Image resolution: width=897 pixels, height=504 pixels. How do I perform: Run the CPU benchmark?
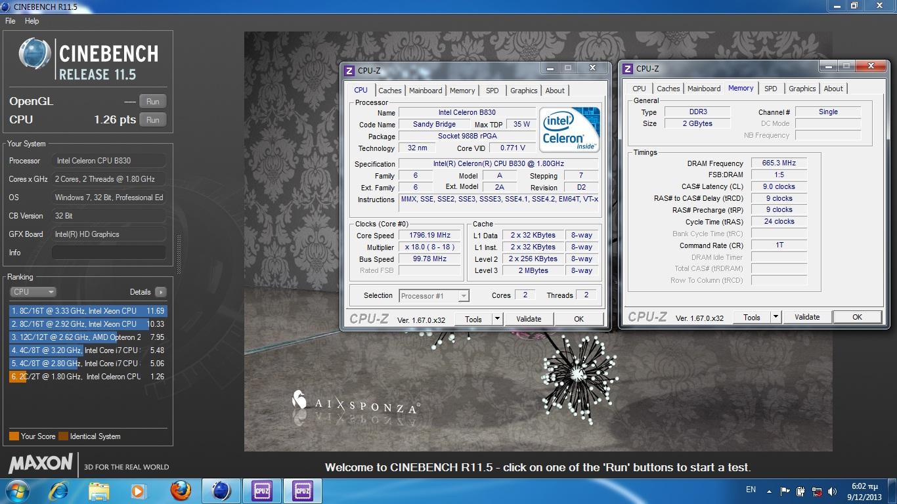pyautogui.click(x=153, y=120)
